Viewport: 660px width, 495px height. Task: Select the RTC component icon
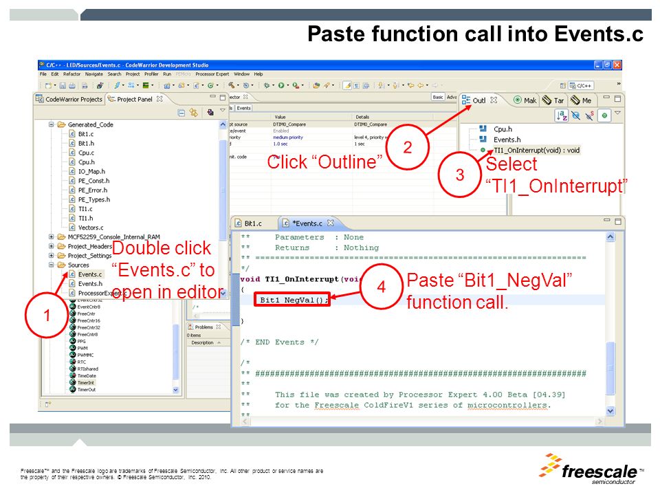[73, 362]
